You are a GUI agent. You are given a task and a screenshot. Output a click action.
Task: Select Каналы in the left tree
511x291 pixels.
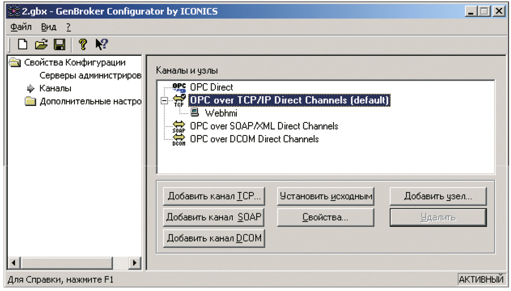click(55, 88)
